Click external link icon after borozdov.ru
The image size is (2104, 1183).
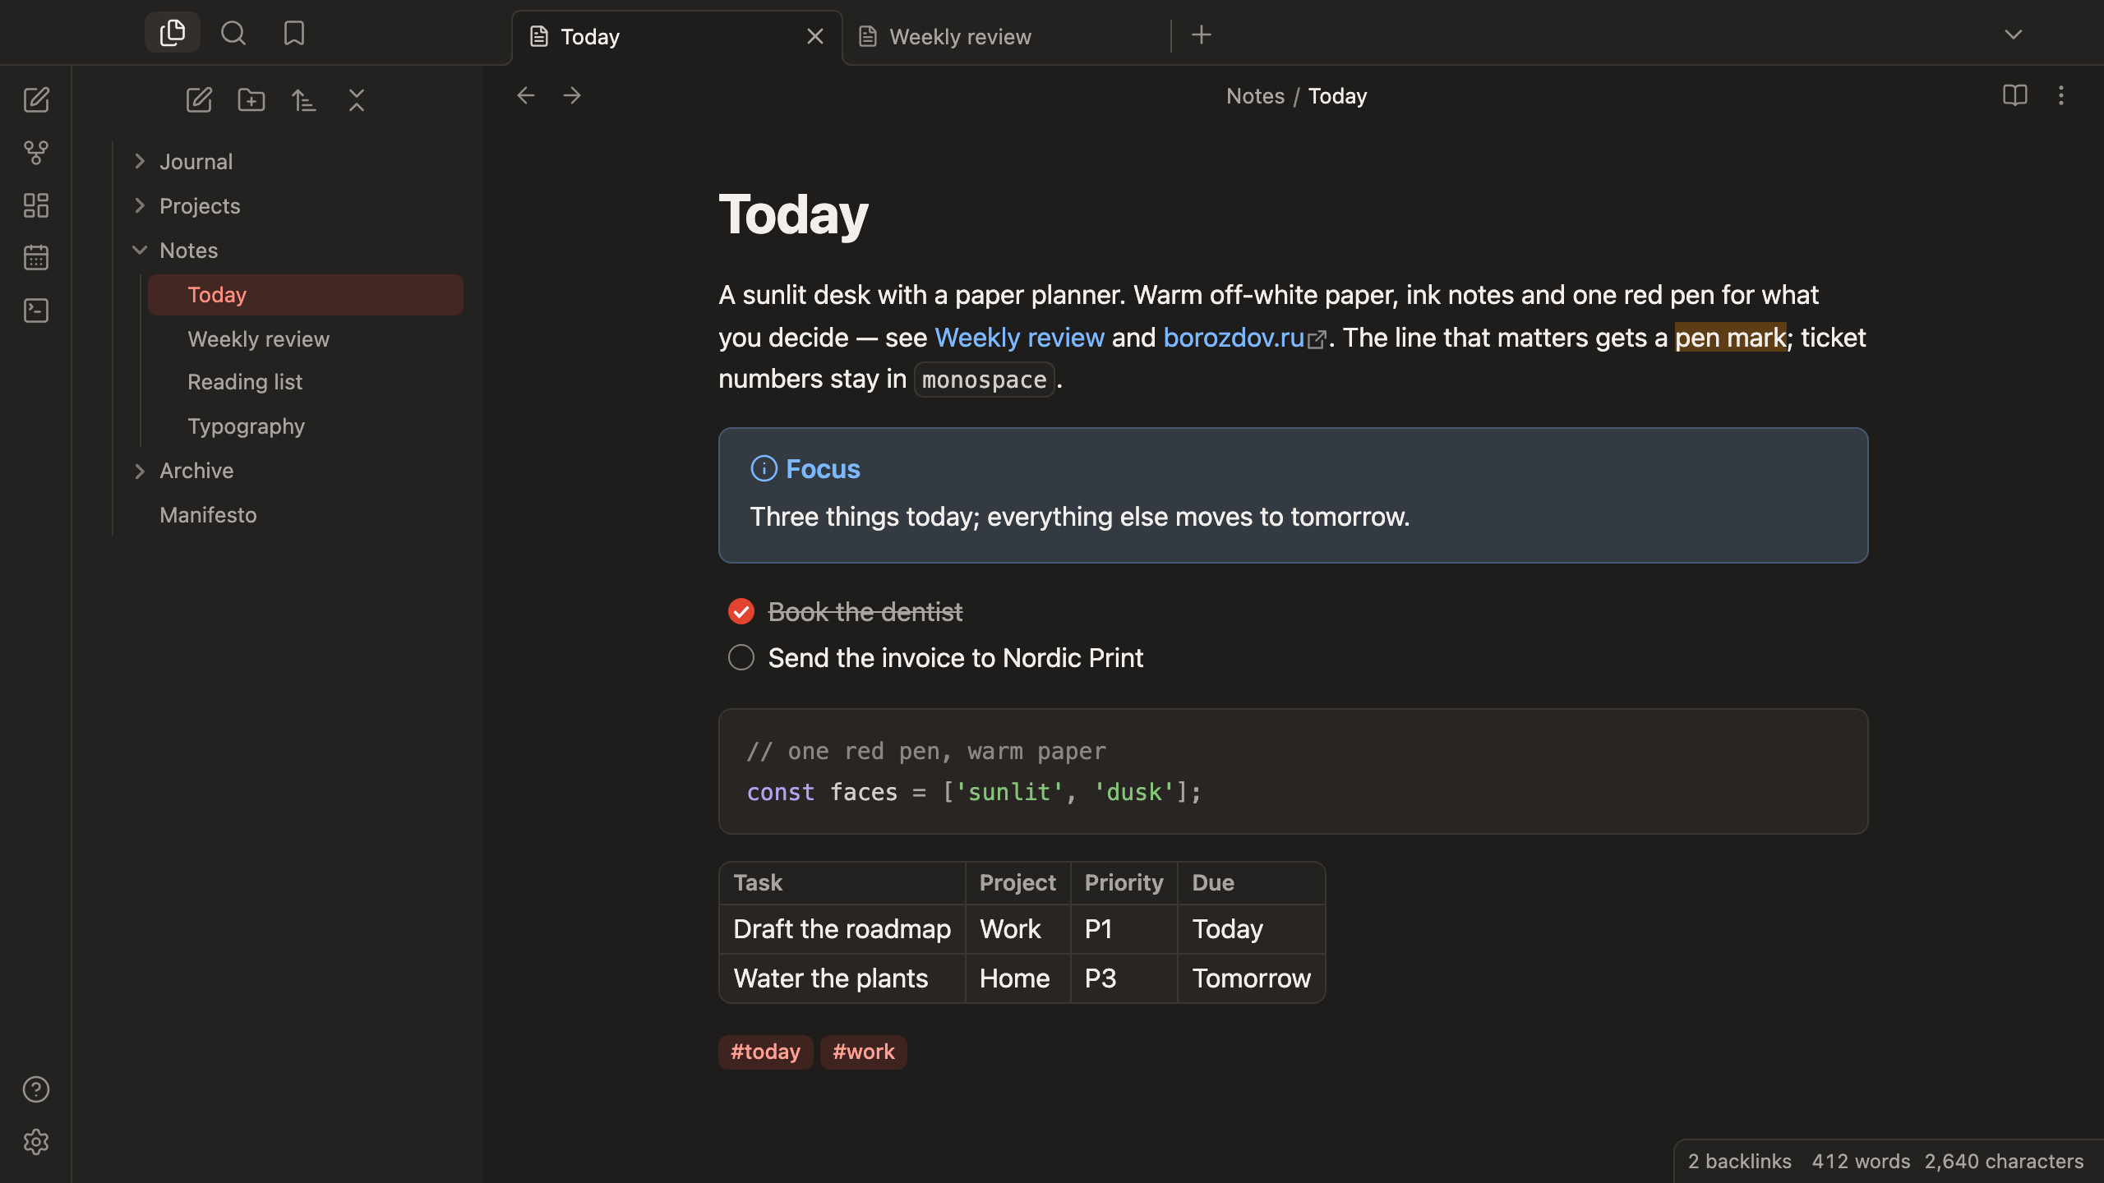(1317, 339)
